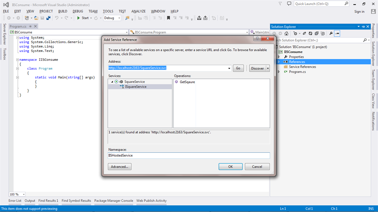Select Service References in Solution Explorer
Viewport: 378px width, 212px height.
302,67
